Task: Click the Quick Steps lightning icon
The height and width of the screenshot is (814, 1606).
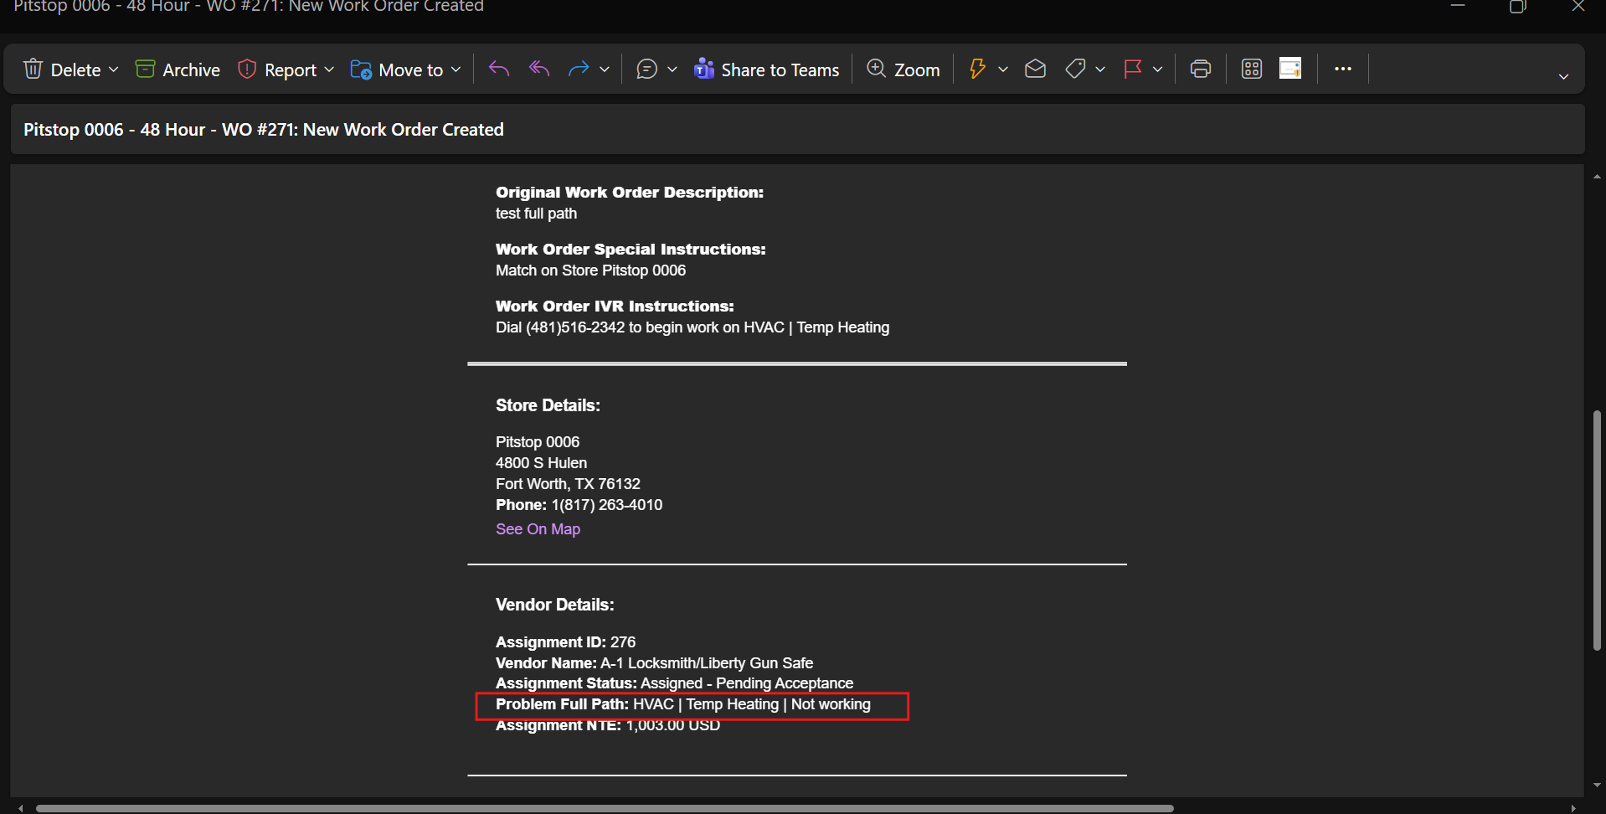Action: [976, 70]
